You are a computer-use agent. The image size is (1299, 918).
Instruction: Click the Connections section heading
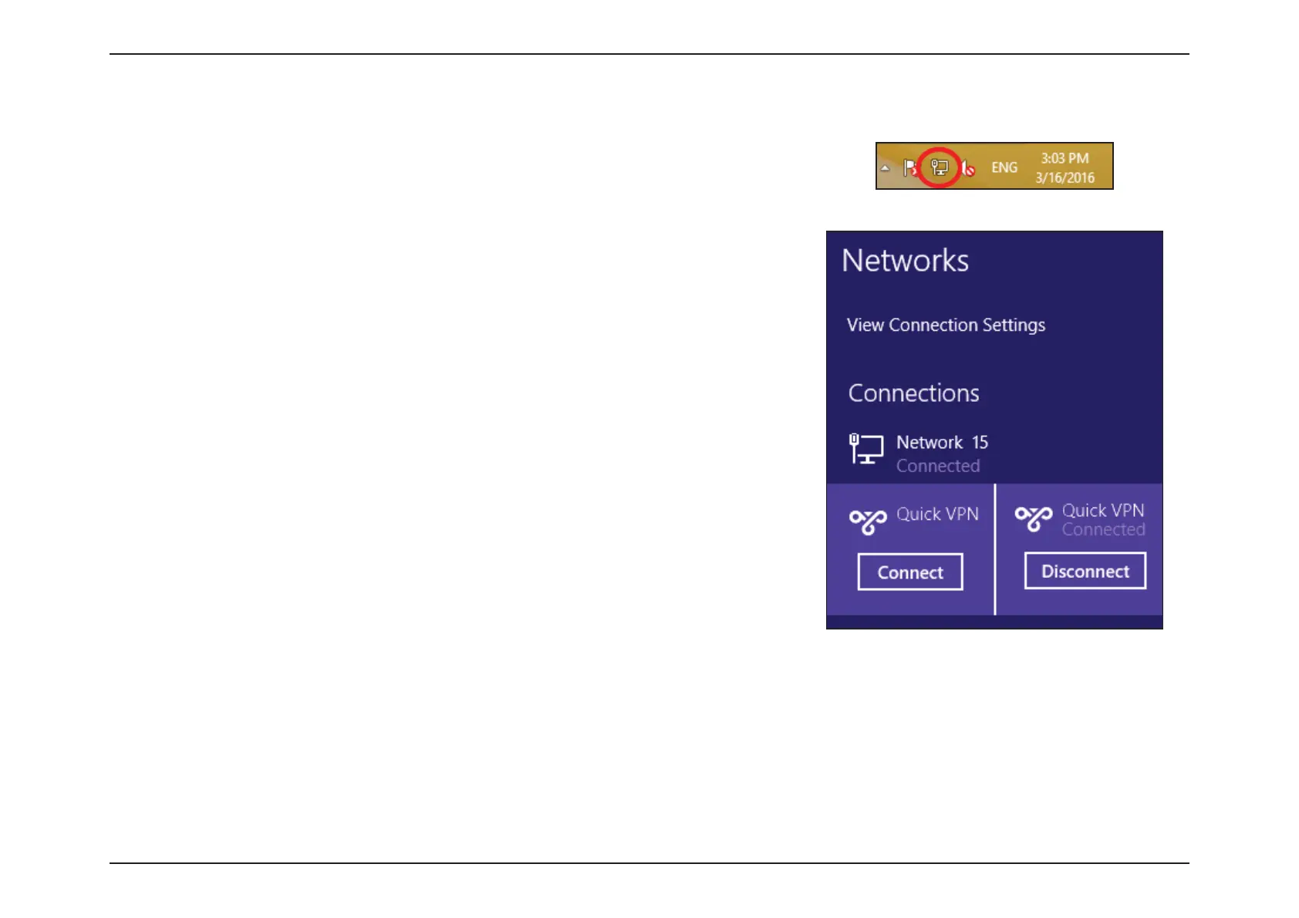913,393
